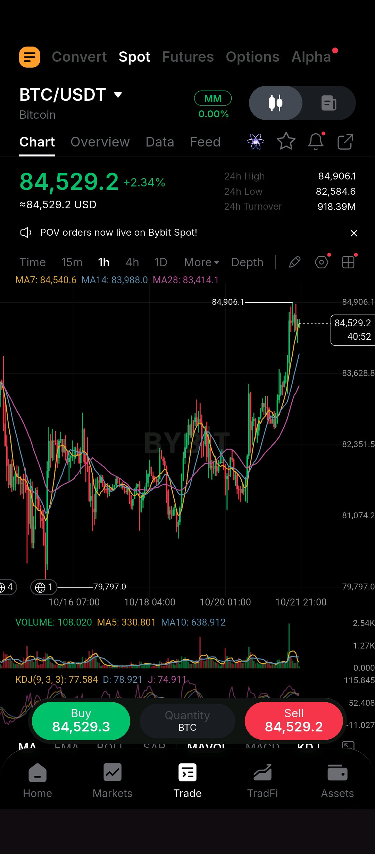Tap the VOLUME: 108.020 indicator label

54,622
